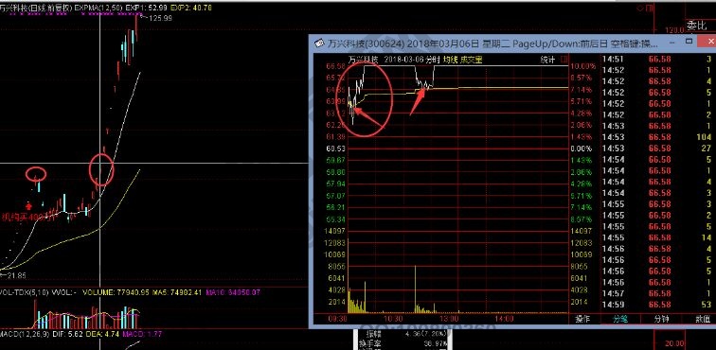Click the red up-arrow buy marker on daily chart
The image size is (716, 350).
(x=29, y=205)
